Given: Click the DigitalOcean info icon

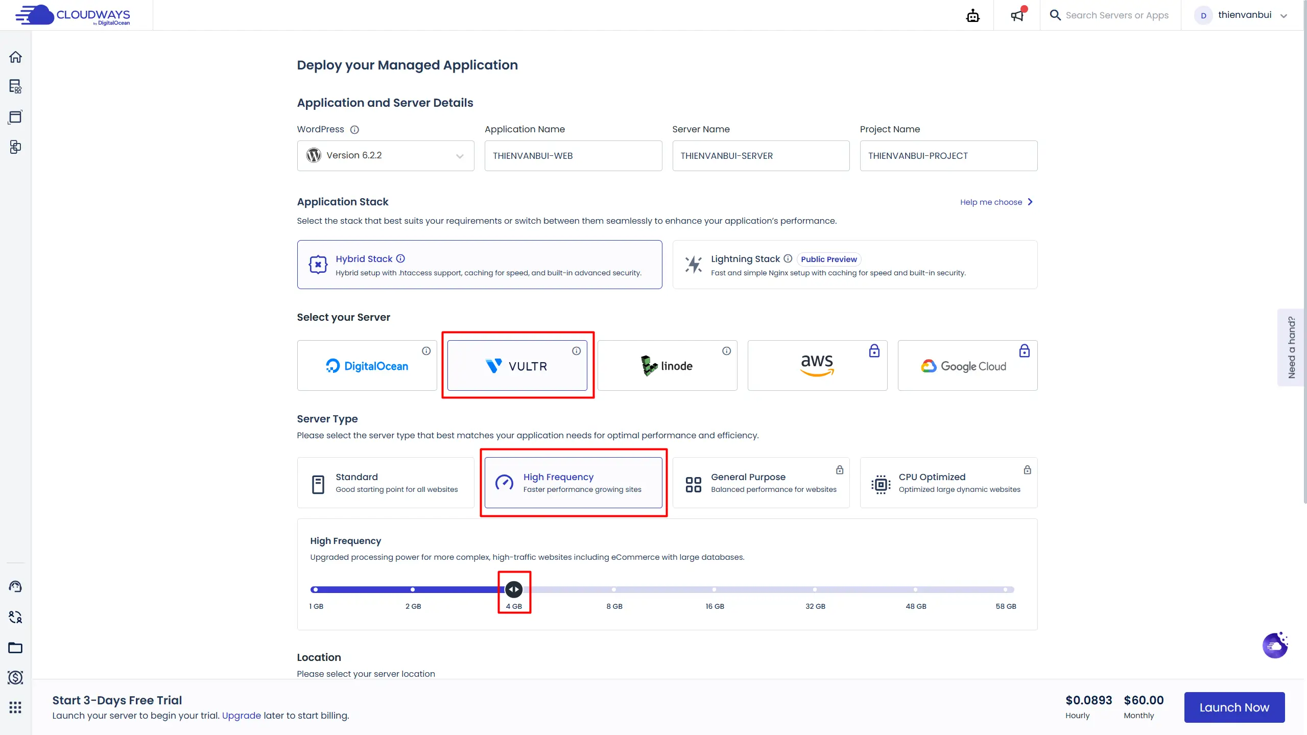Looking at the screenshot, I should point(426,351).
